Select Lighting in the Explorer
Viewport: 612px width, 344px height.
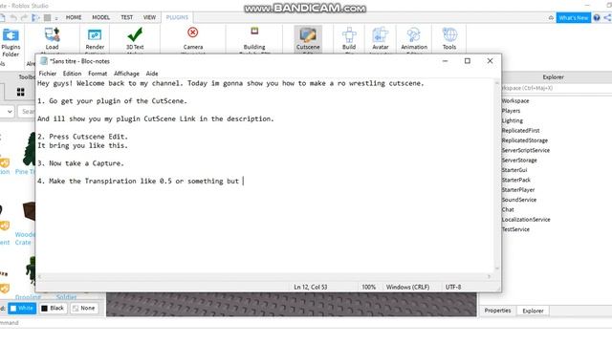(x=513, y=120)
